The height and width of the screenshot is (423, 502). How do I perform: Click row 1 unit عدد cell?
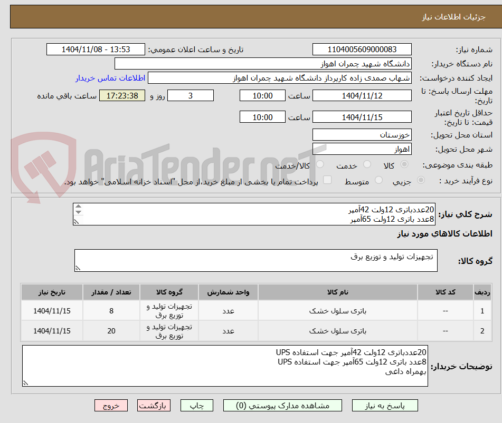pos(228,311)
